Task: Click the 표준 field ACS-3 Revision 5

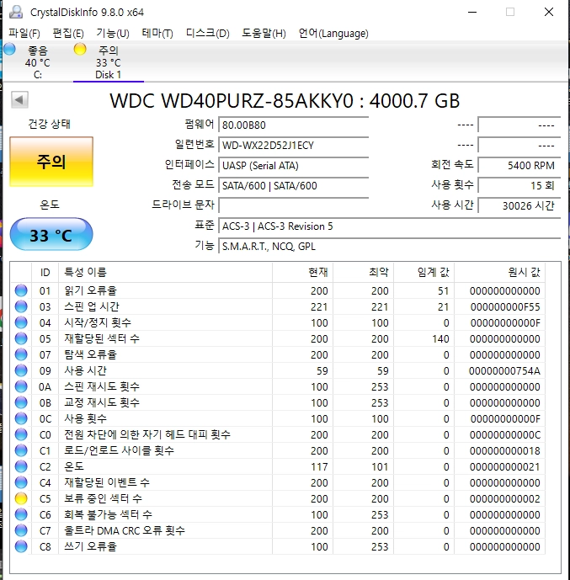Action: (x=390, y=226)
